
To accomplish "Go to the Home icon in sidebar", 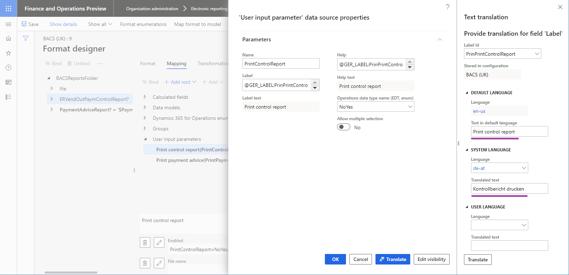I will [8, 39].
